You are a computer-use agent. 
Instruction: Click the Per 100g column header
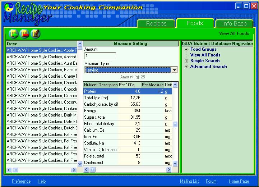point(130,85)
